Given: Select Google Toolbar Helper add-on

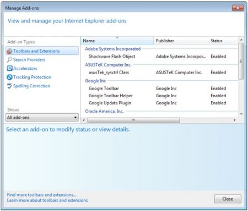Looking at the screenshot, I should pos(111,96).
